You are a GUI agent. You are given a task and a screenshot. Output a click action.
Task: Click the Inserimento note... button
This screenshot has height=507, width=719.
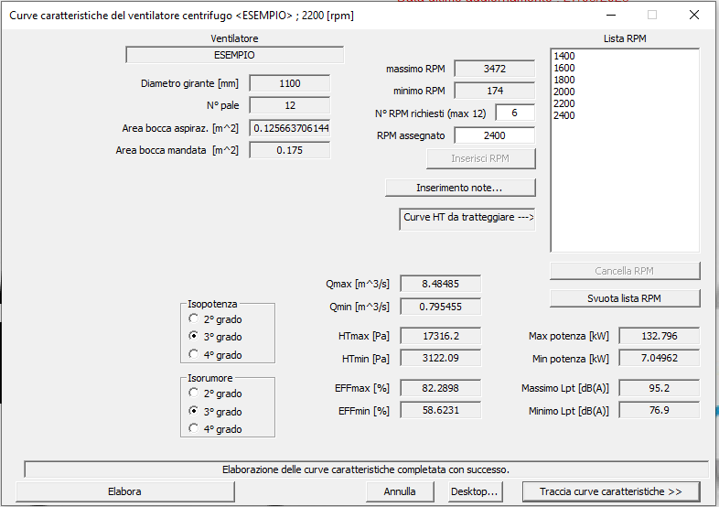click(460, 188)
